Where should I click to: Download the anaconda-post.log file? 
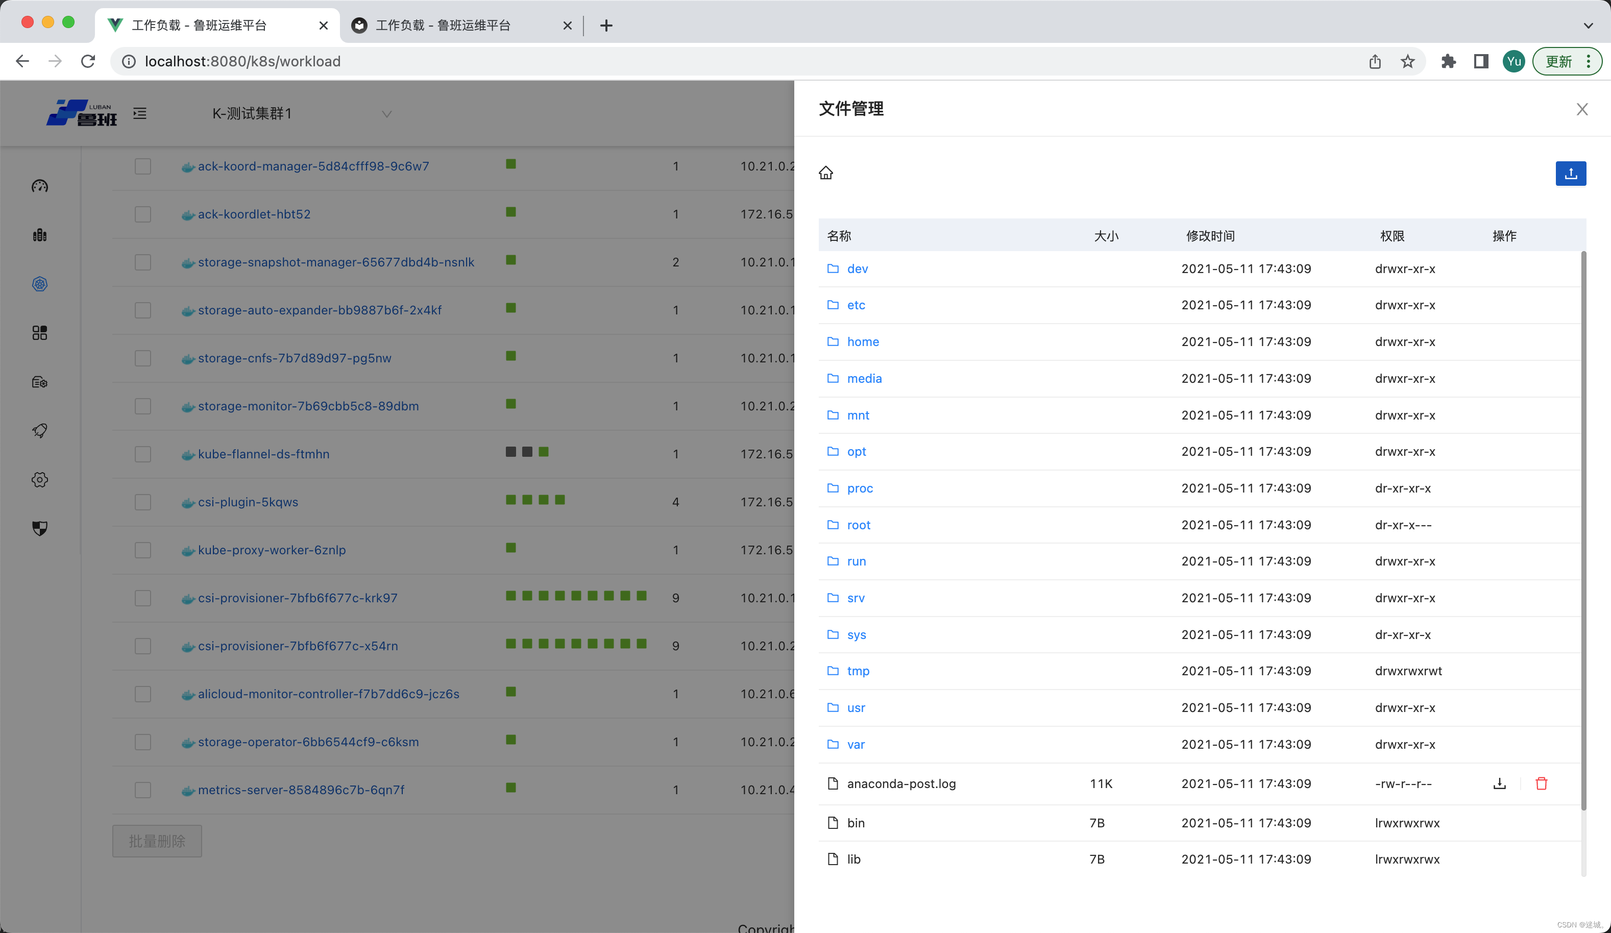coord(1499,783)
